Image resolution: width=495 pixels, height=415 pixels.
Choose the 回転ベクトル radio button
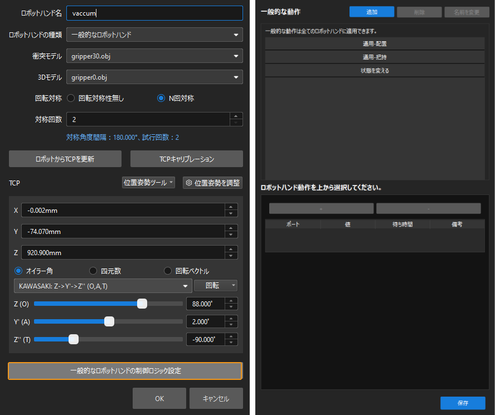pos(168,271)
